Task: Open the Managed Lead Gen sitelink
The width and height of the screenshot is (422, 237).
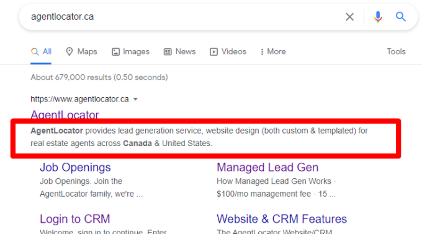Action: [267, 167]
